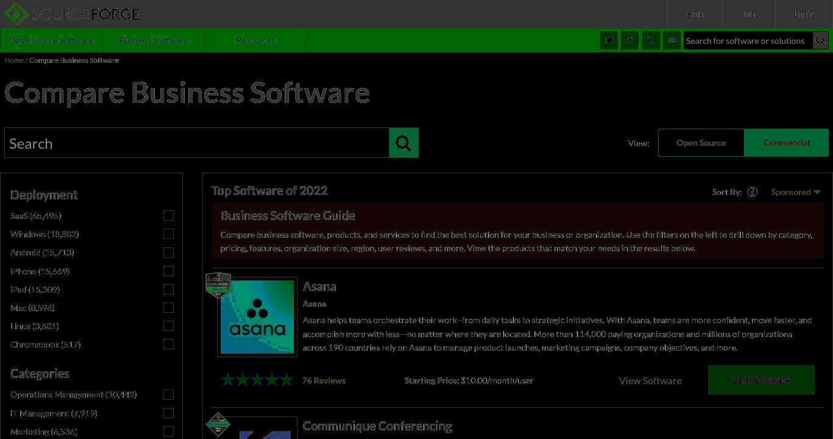Check the Mac deployment filter

click(168, 308)
